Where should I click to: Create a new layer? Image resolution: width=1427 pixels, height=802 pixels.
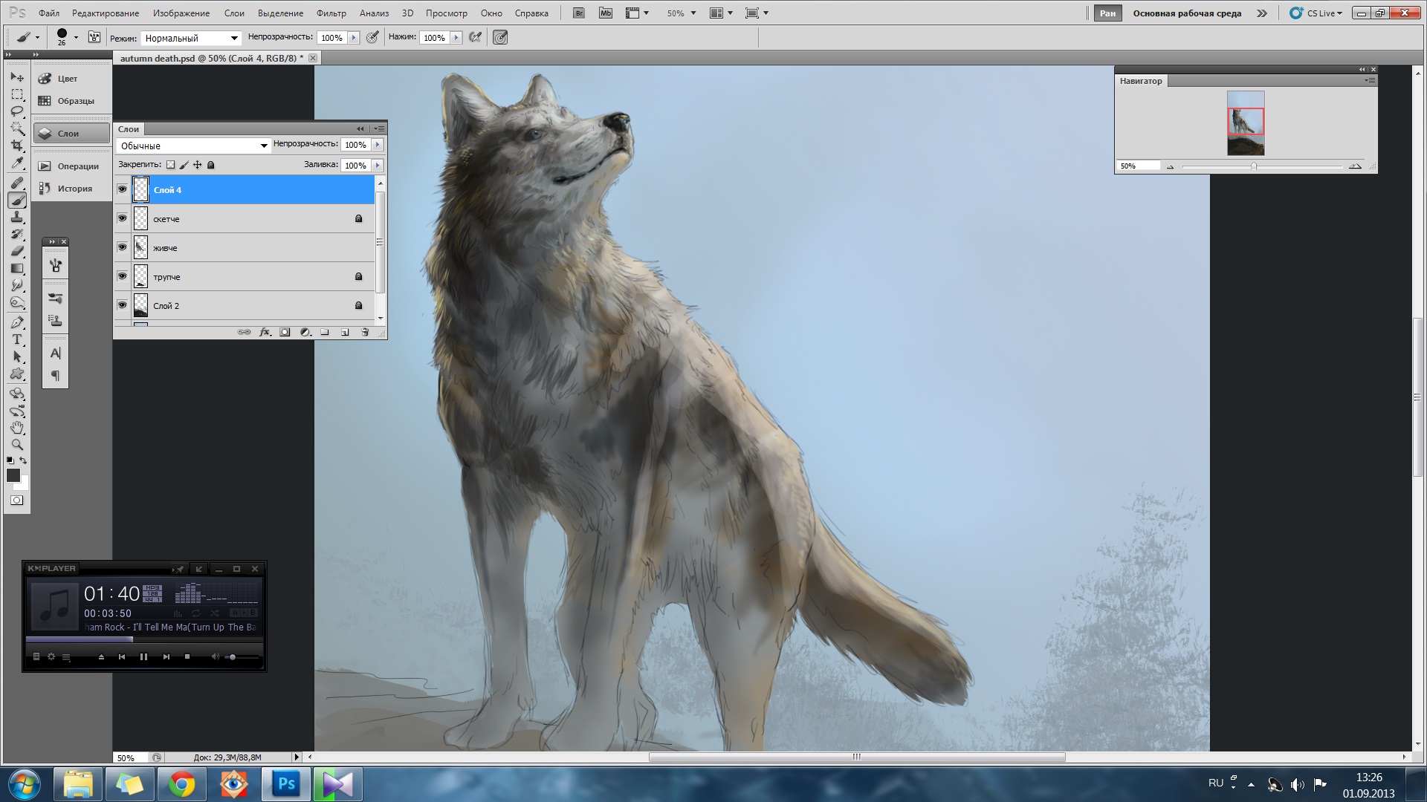pyautogui.click(x=345, y=332)
